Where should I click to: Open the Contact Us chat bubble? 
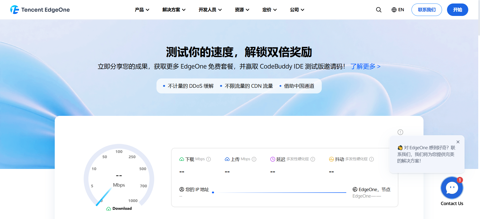(x=452, y=188)
